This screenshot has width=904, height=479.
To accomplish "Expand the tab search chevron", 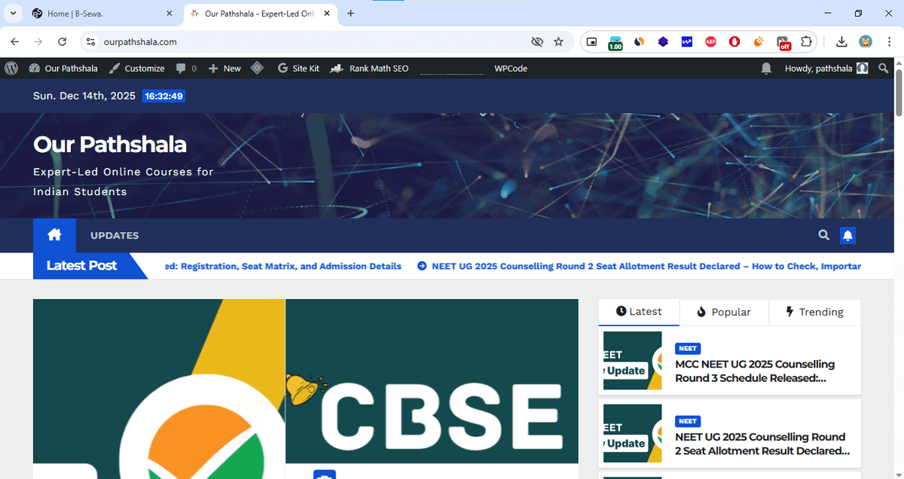I will 12,13.
